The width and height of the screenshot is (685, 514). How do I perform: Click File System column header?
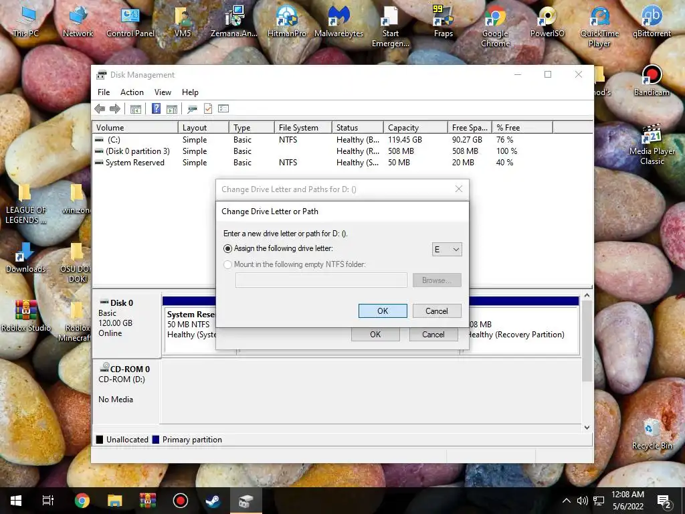303,128
